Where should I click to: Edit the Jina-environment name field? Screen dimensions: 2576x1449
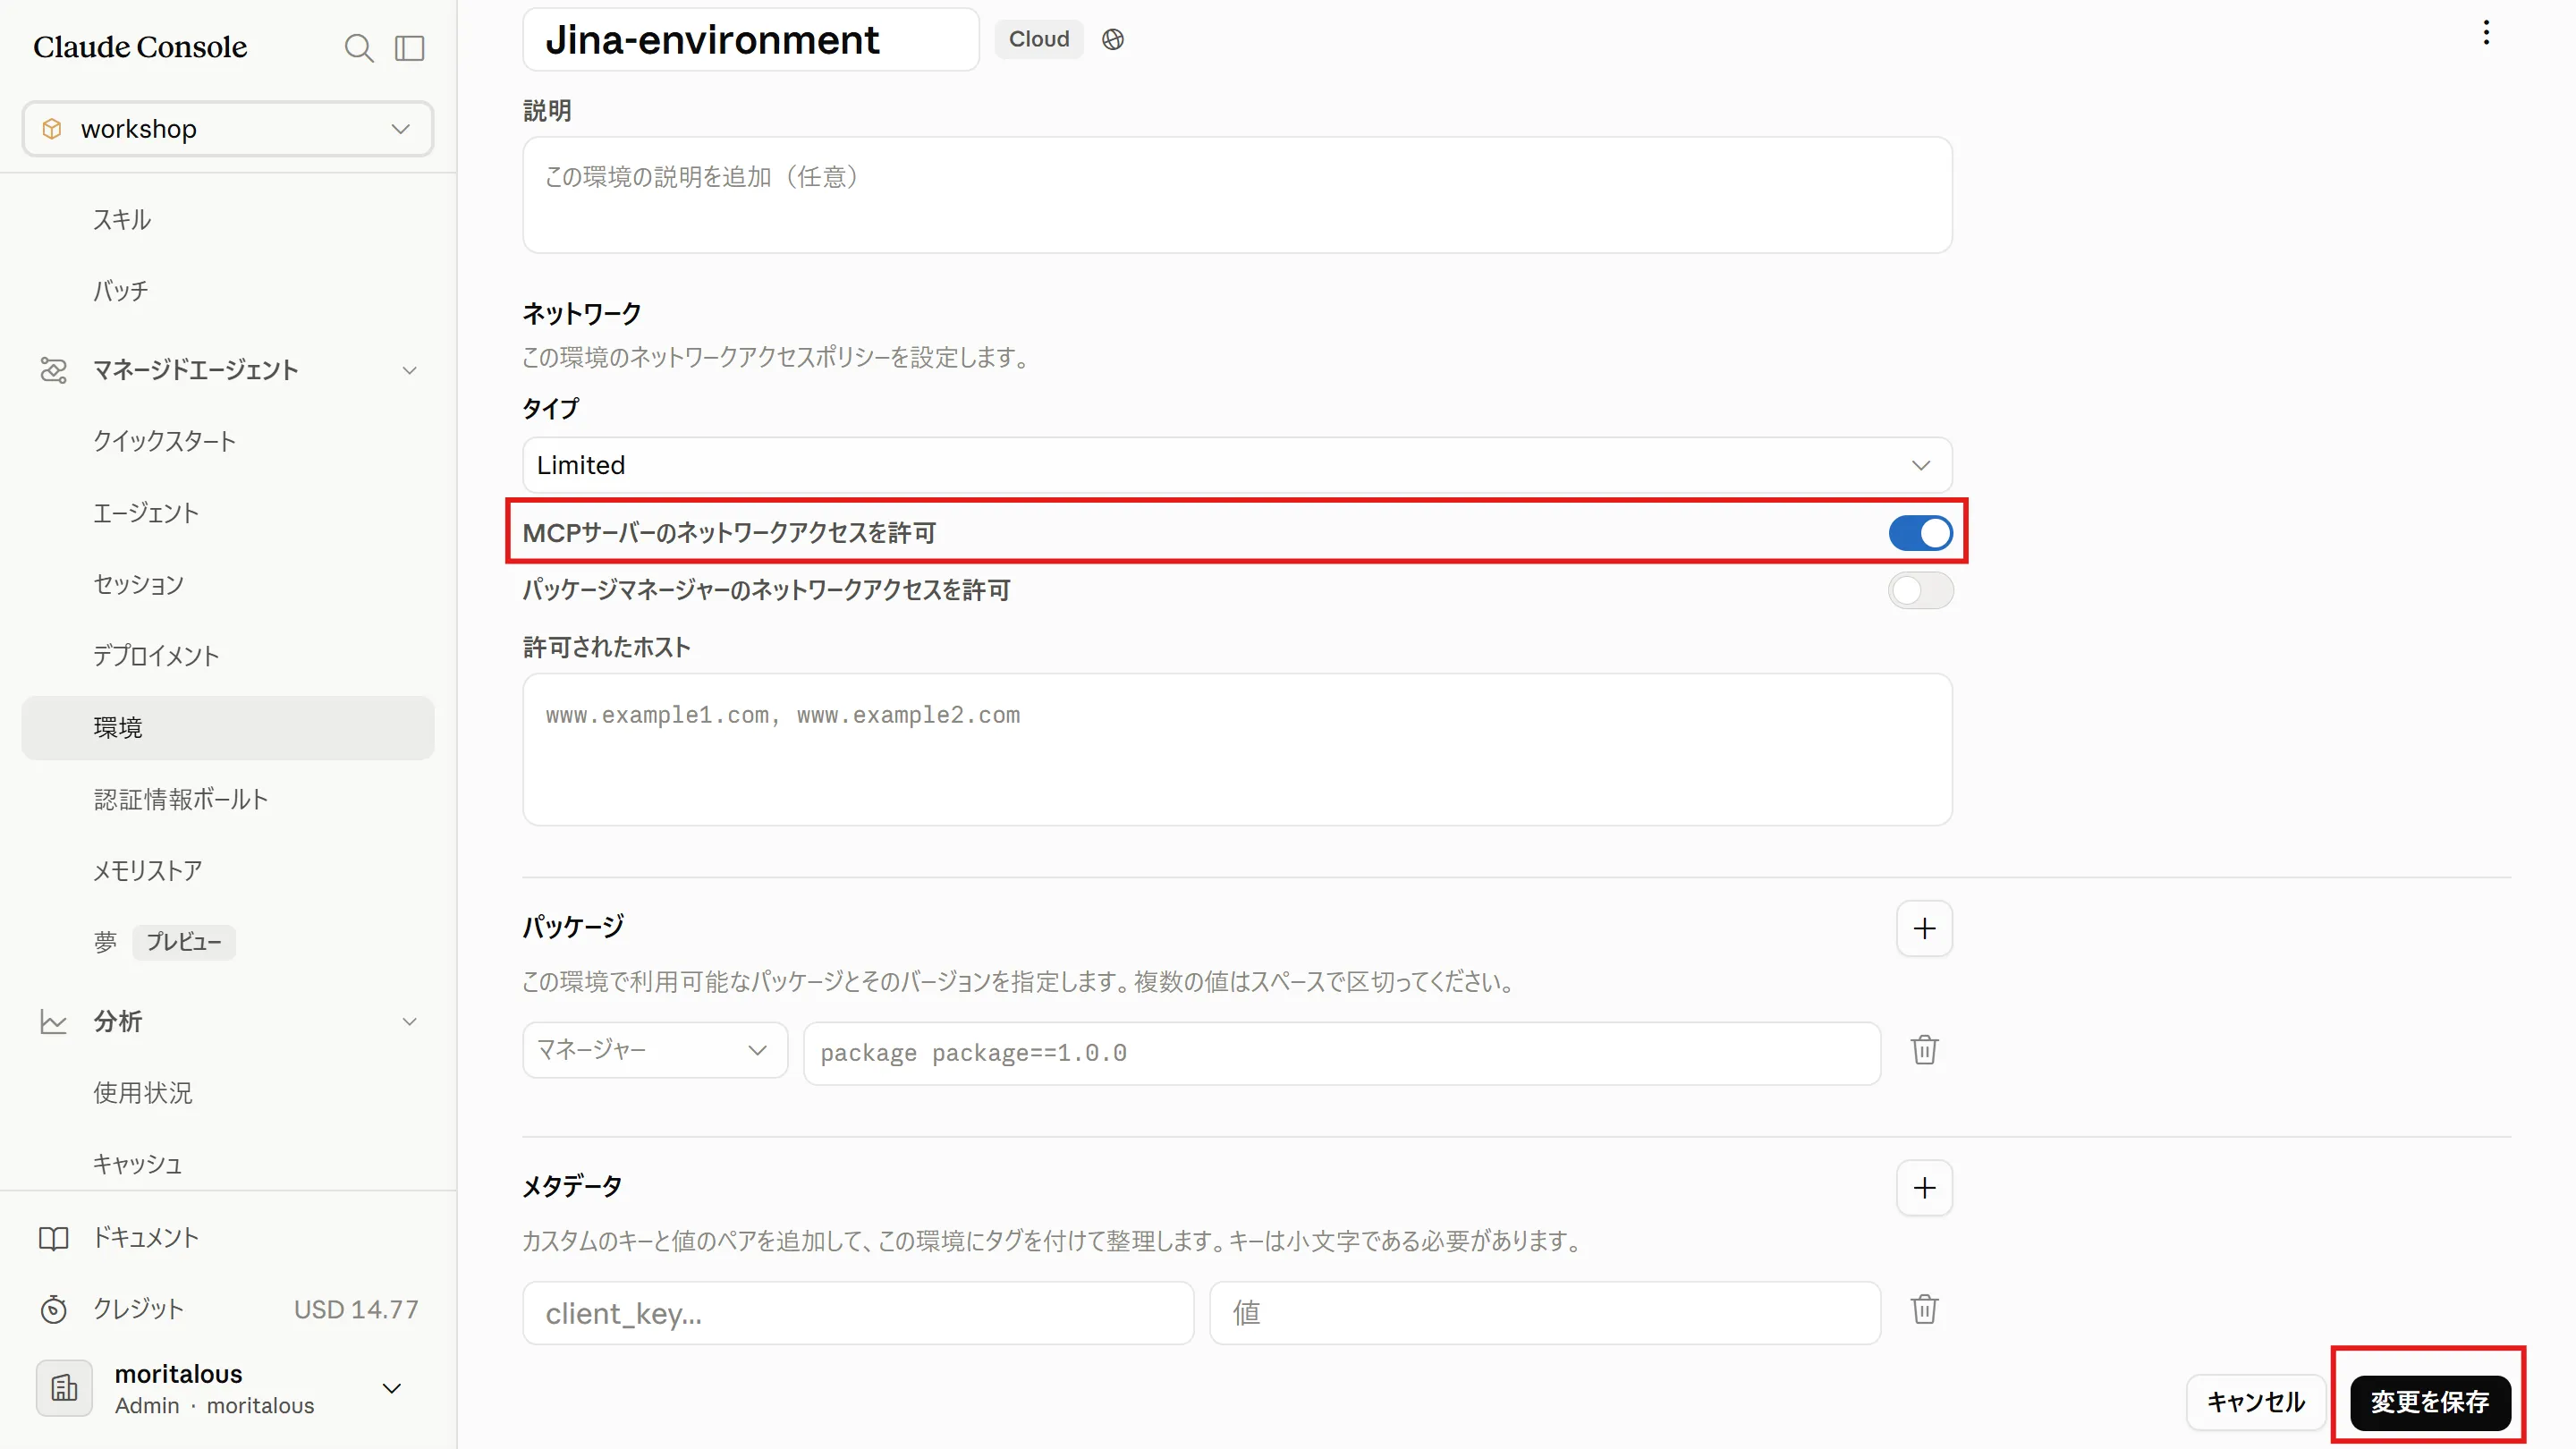[751, 40]
